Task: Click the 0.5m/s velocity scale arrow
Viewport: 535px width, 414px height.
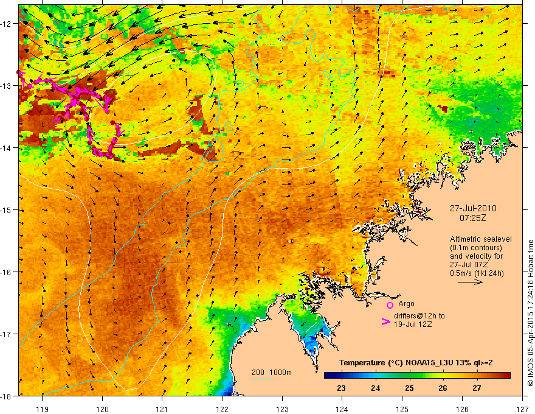Action: pyautogui.click(x=470, y=282)
